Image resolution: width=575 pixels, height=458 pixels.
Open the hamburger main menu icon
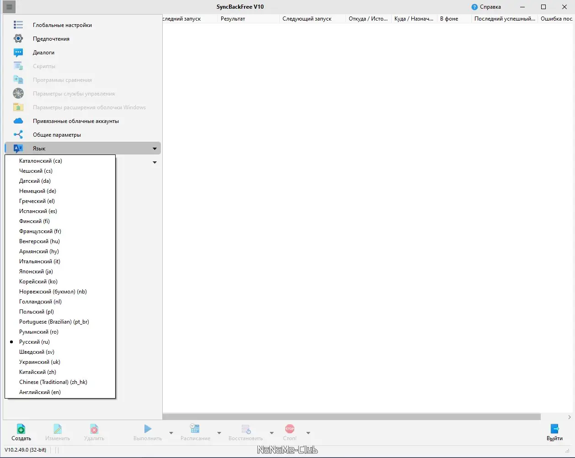coord(9,7)
